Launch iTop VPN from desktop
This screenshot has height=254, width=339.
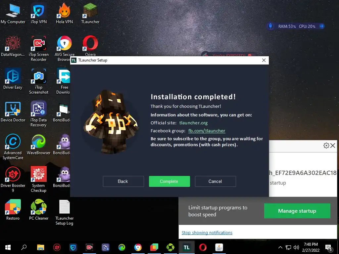[x=39, y=14]
